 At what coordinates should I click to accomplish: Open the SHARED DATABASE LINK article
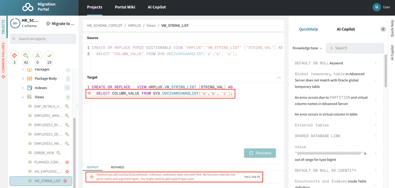coord(317,136)
